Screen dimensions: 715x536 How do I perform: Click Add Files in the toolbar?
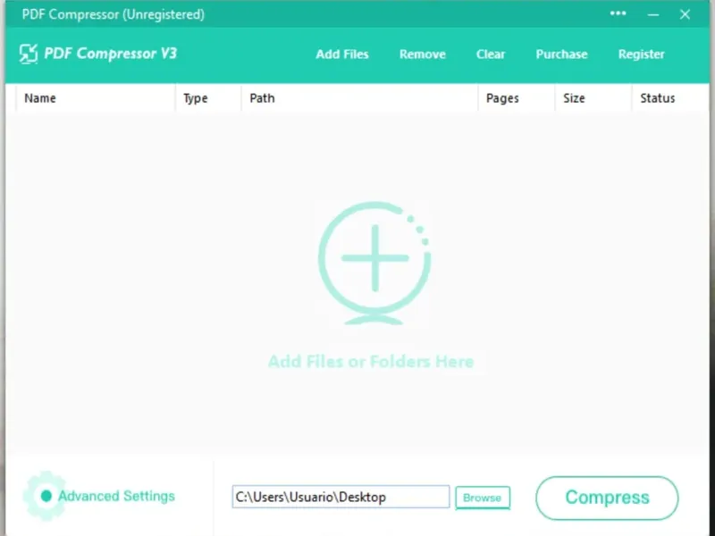(342, 54)
